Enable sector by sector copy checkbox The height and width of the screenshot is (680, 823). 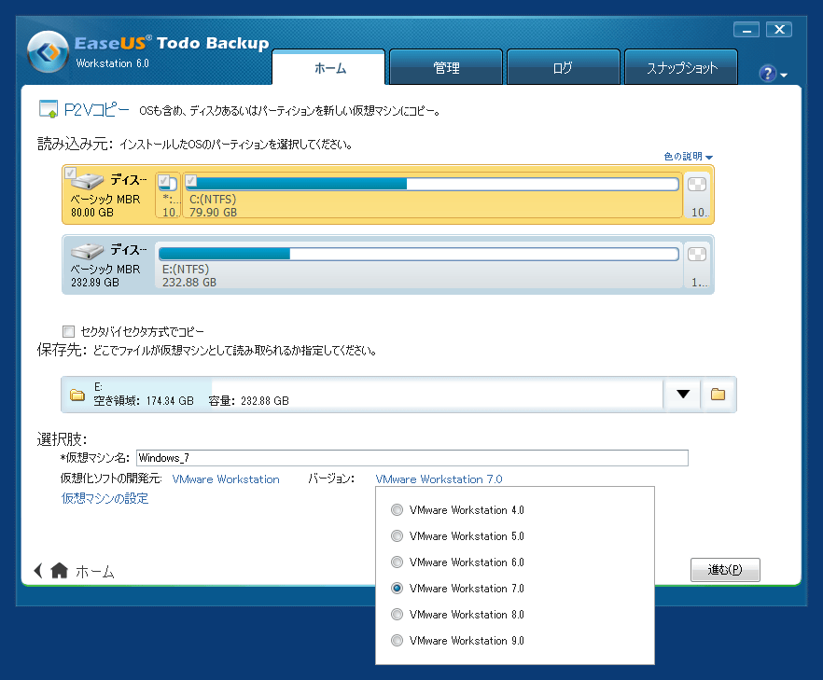pyautogui.click(x=68, y=332)
